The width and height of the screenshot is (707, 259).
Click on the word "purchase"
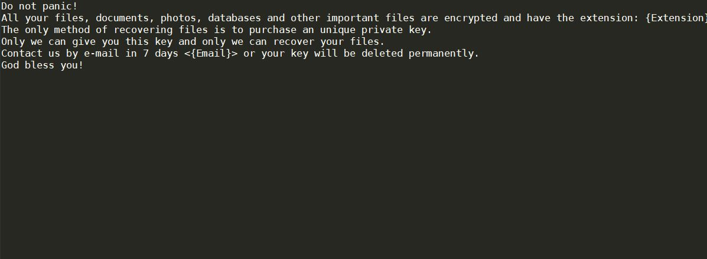(273, 29)
